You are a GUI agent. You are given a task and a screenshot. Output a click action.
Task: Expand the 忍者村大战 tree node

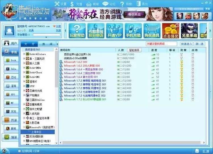(24, 91)
